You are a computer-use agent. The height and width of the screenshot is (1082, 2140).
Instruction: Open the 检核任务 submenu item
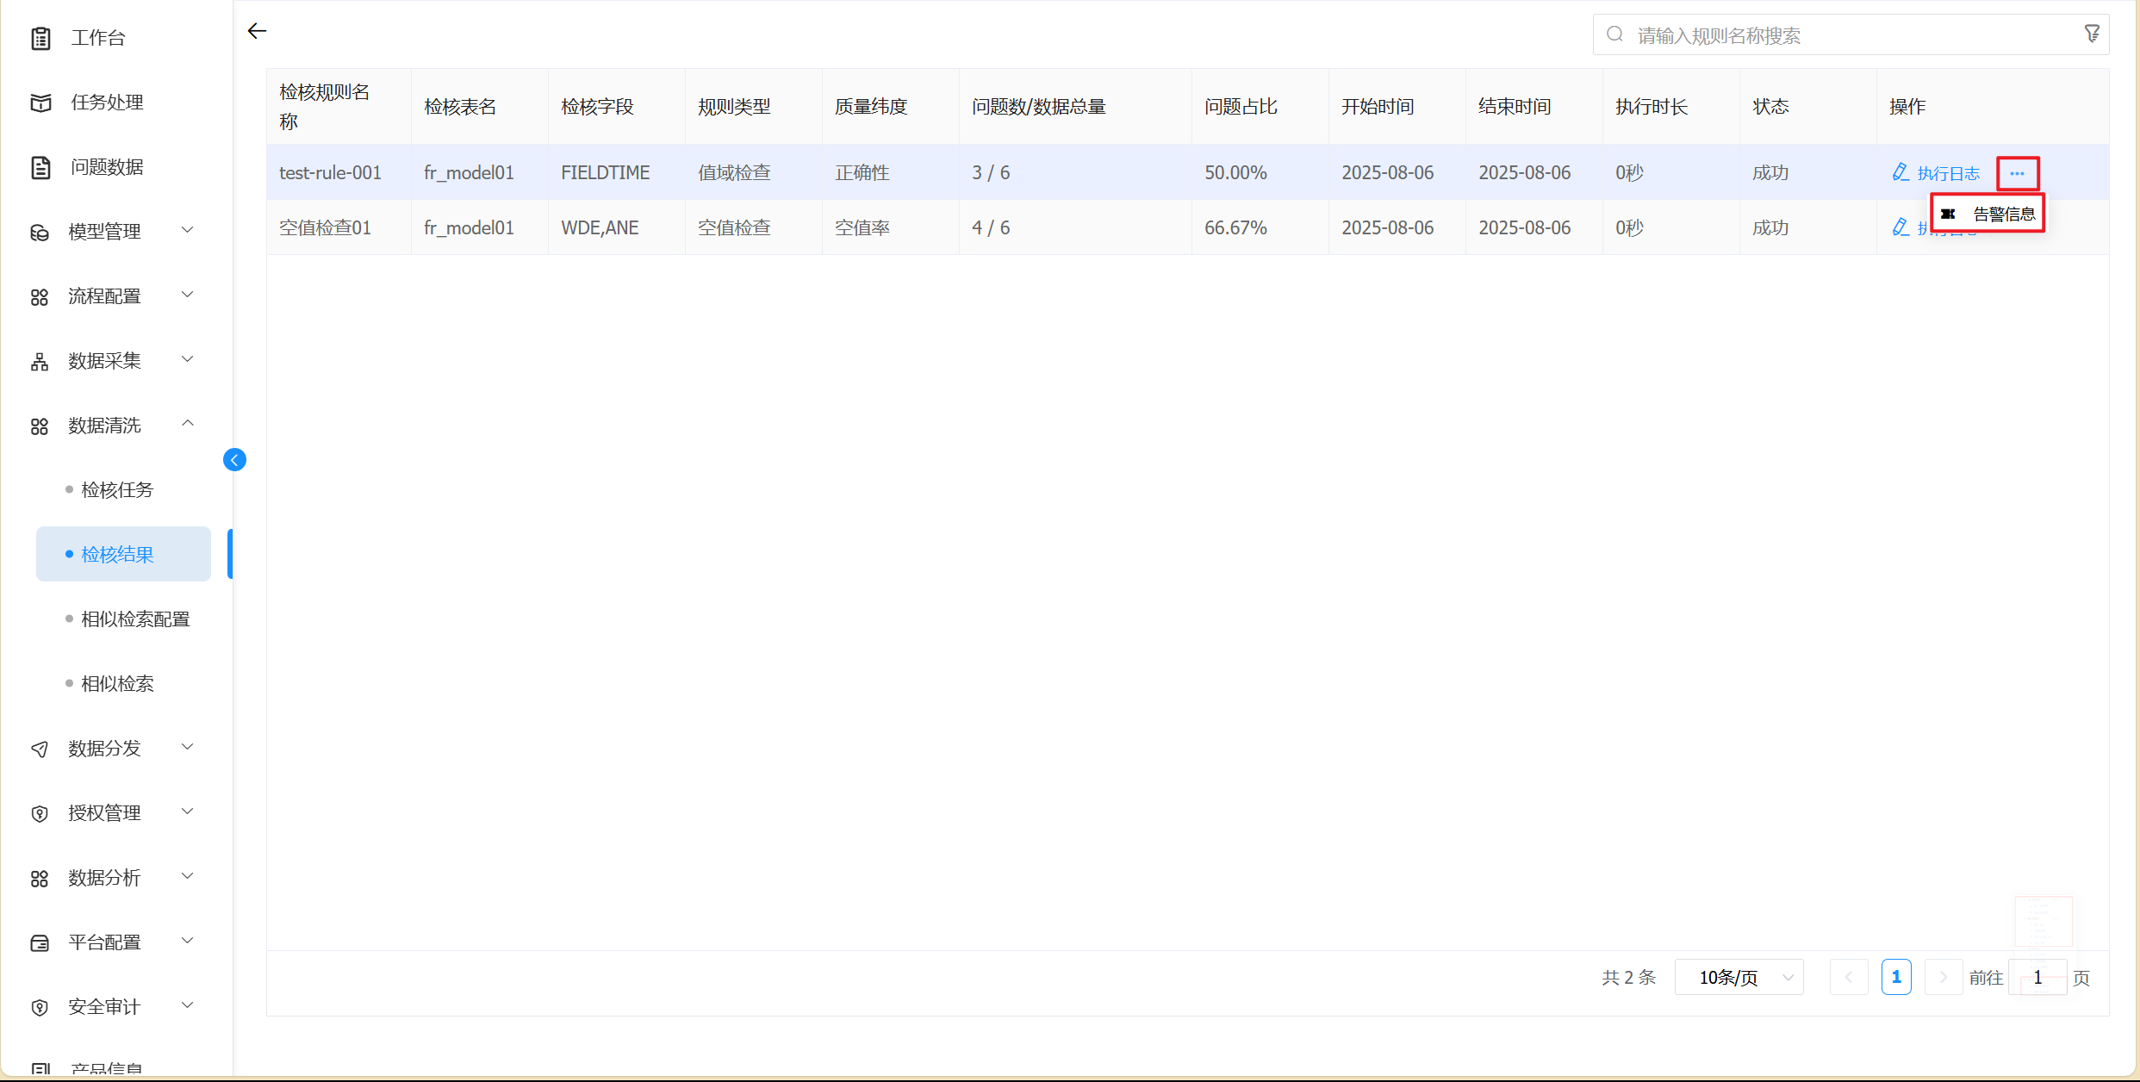point(117,490)
